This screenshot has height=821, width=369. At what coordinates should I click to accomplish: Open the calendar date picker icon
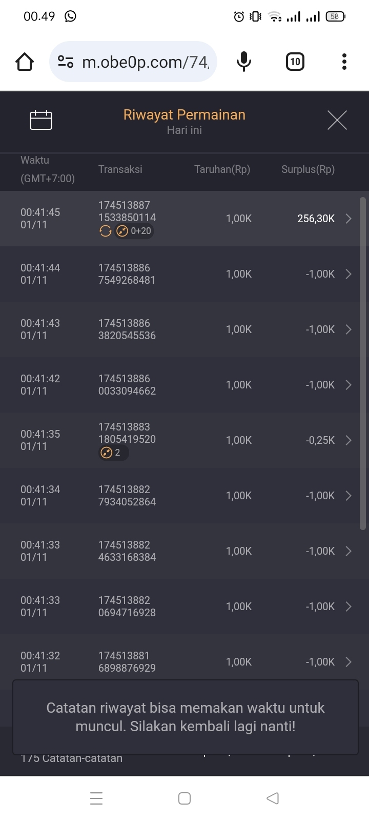click(x=41, y=120)
